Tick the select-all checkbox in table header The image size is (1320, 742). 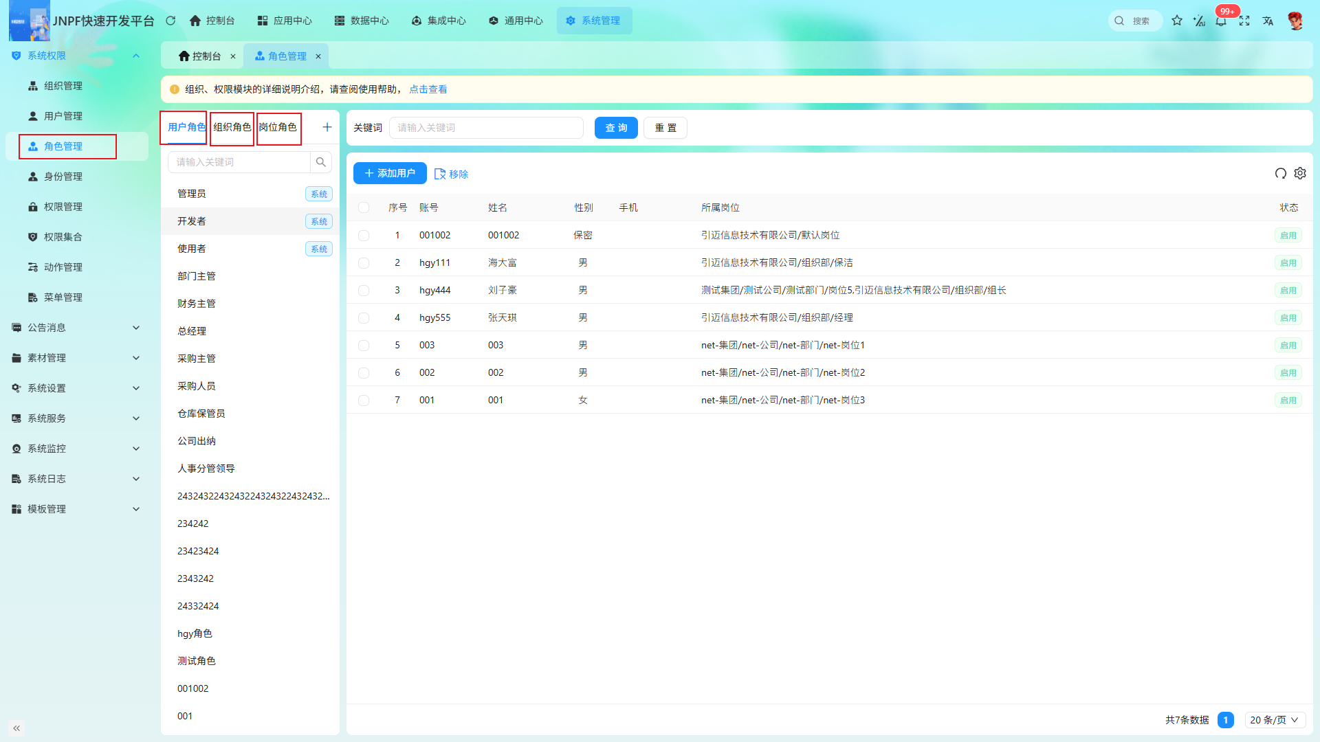coord(364,207)
